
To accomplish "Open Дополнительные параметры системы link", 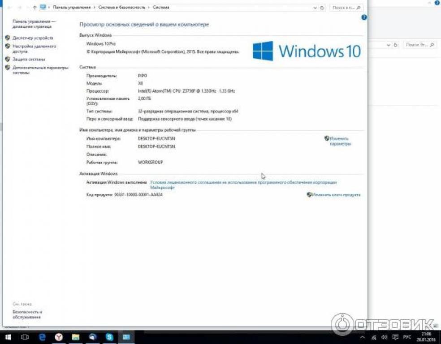I will (x=40, y=70).
